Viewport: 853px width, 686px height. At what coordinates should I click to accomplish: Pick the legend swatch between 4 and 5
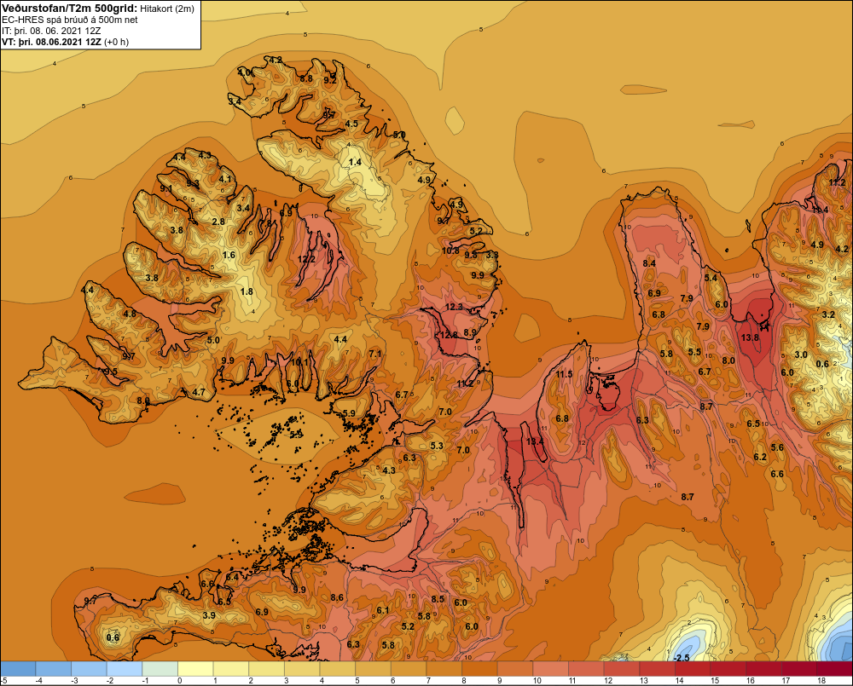click(x=338, y=669)
